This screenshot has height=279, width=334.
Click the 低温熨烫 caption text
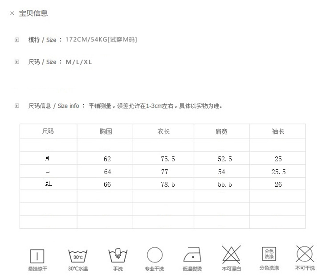click(192, 269)
